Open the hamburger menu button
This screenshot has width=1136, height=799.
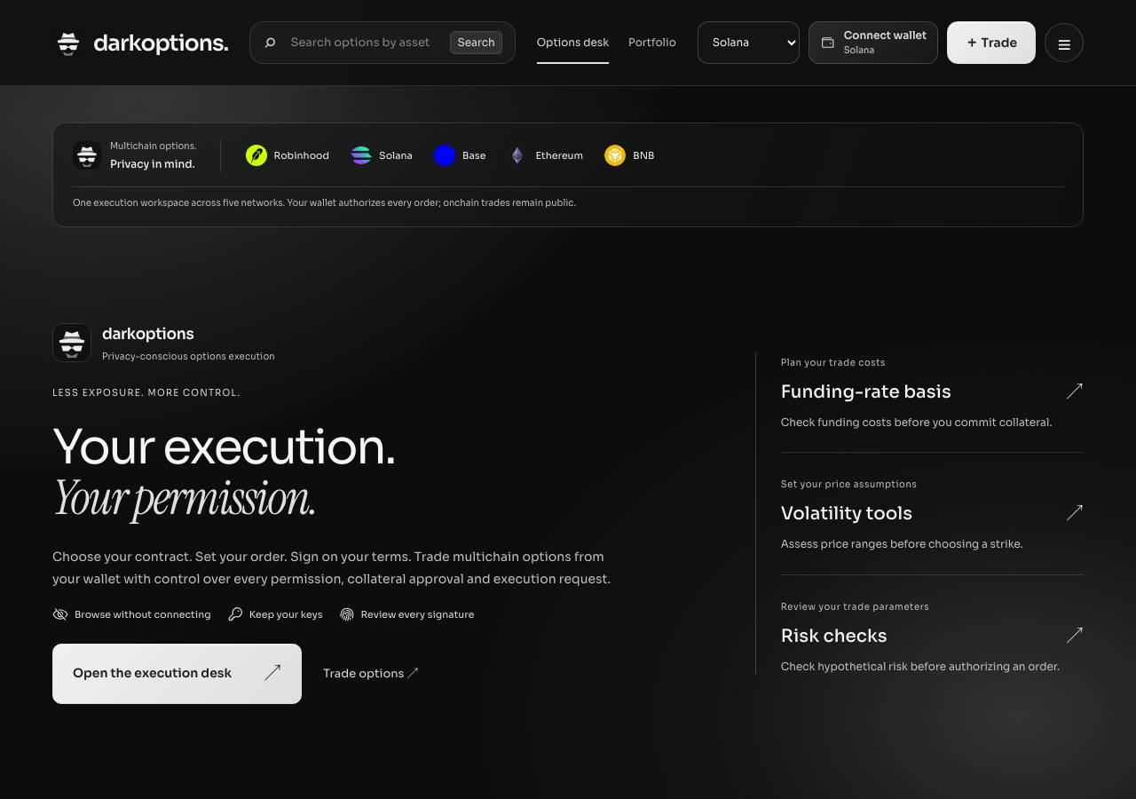pos(1064,43)
